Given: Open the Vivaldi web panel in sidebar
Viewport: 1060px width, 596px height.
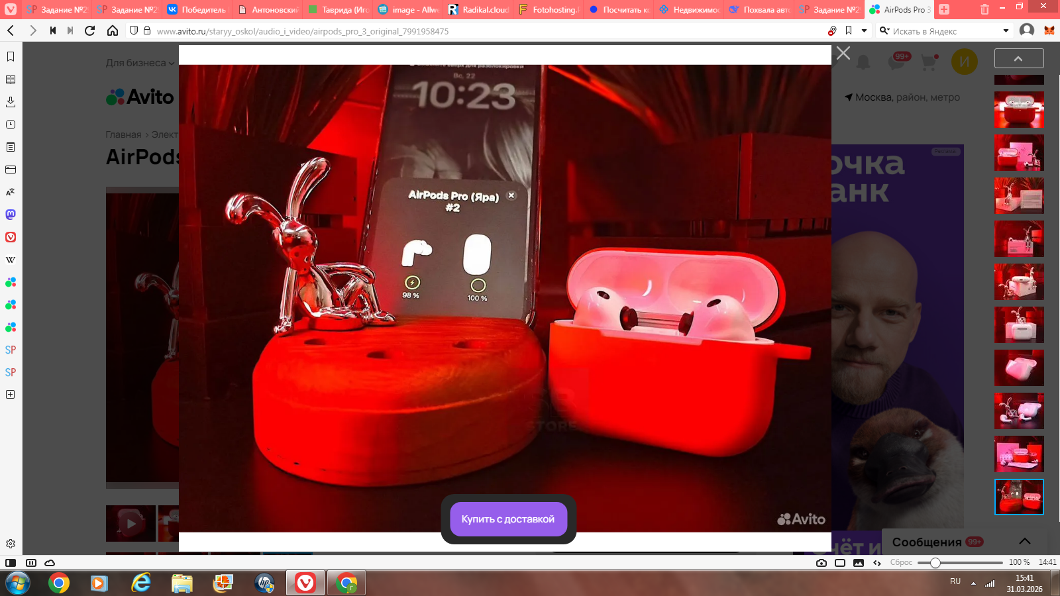Looking at the screenshot, I should tap(11, 237).
